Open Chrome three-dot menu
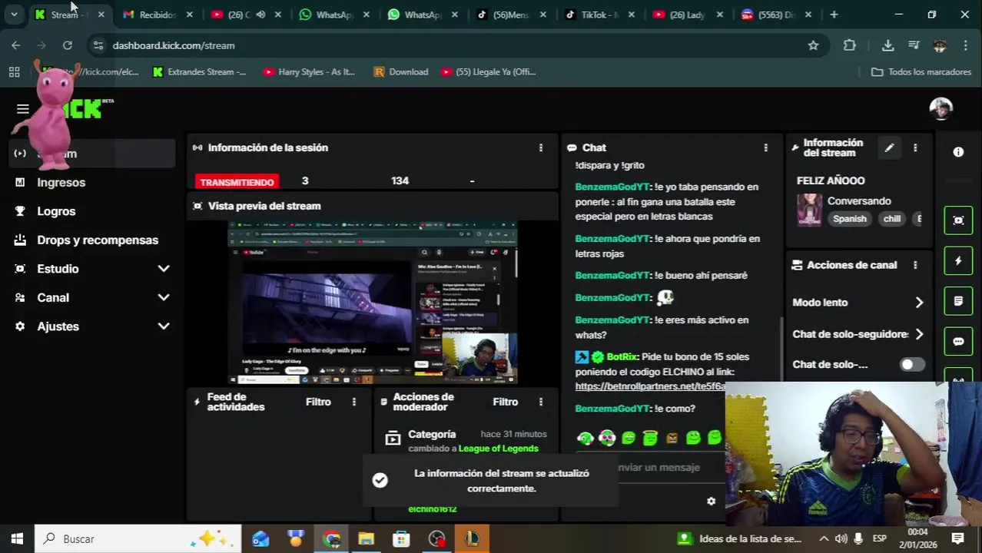 pyautogui.click(x=965, y=45)
